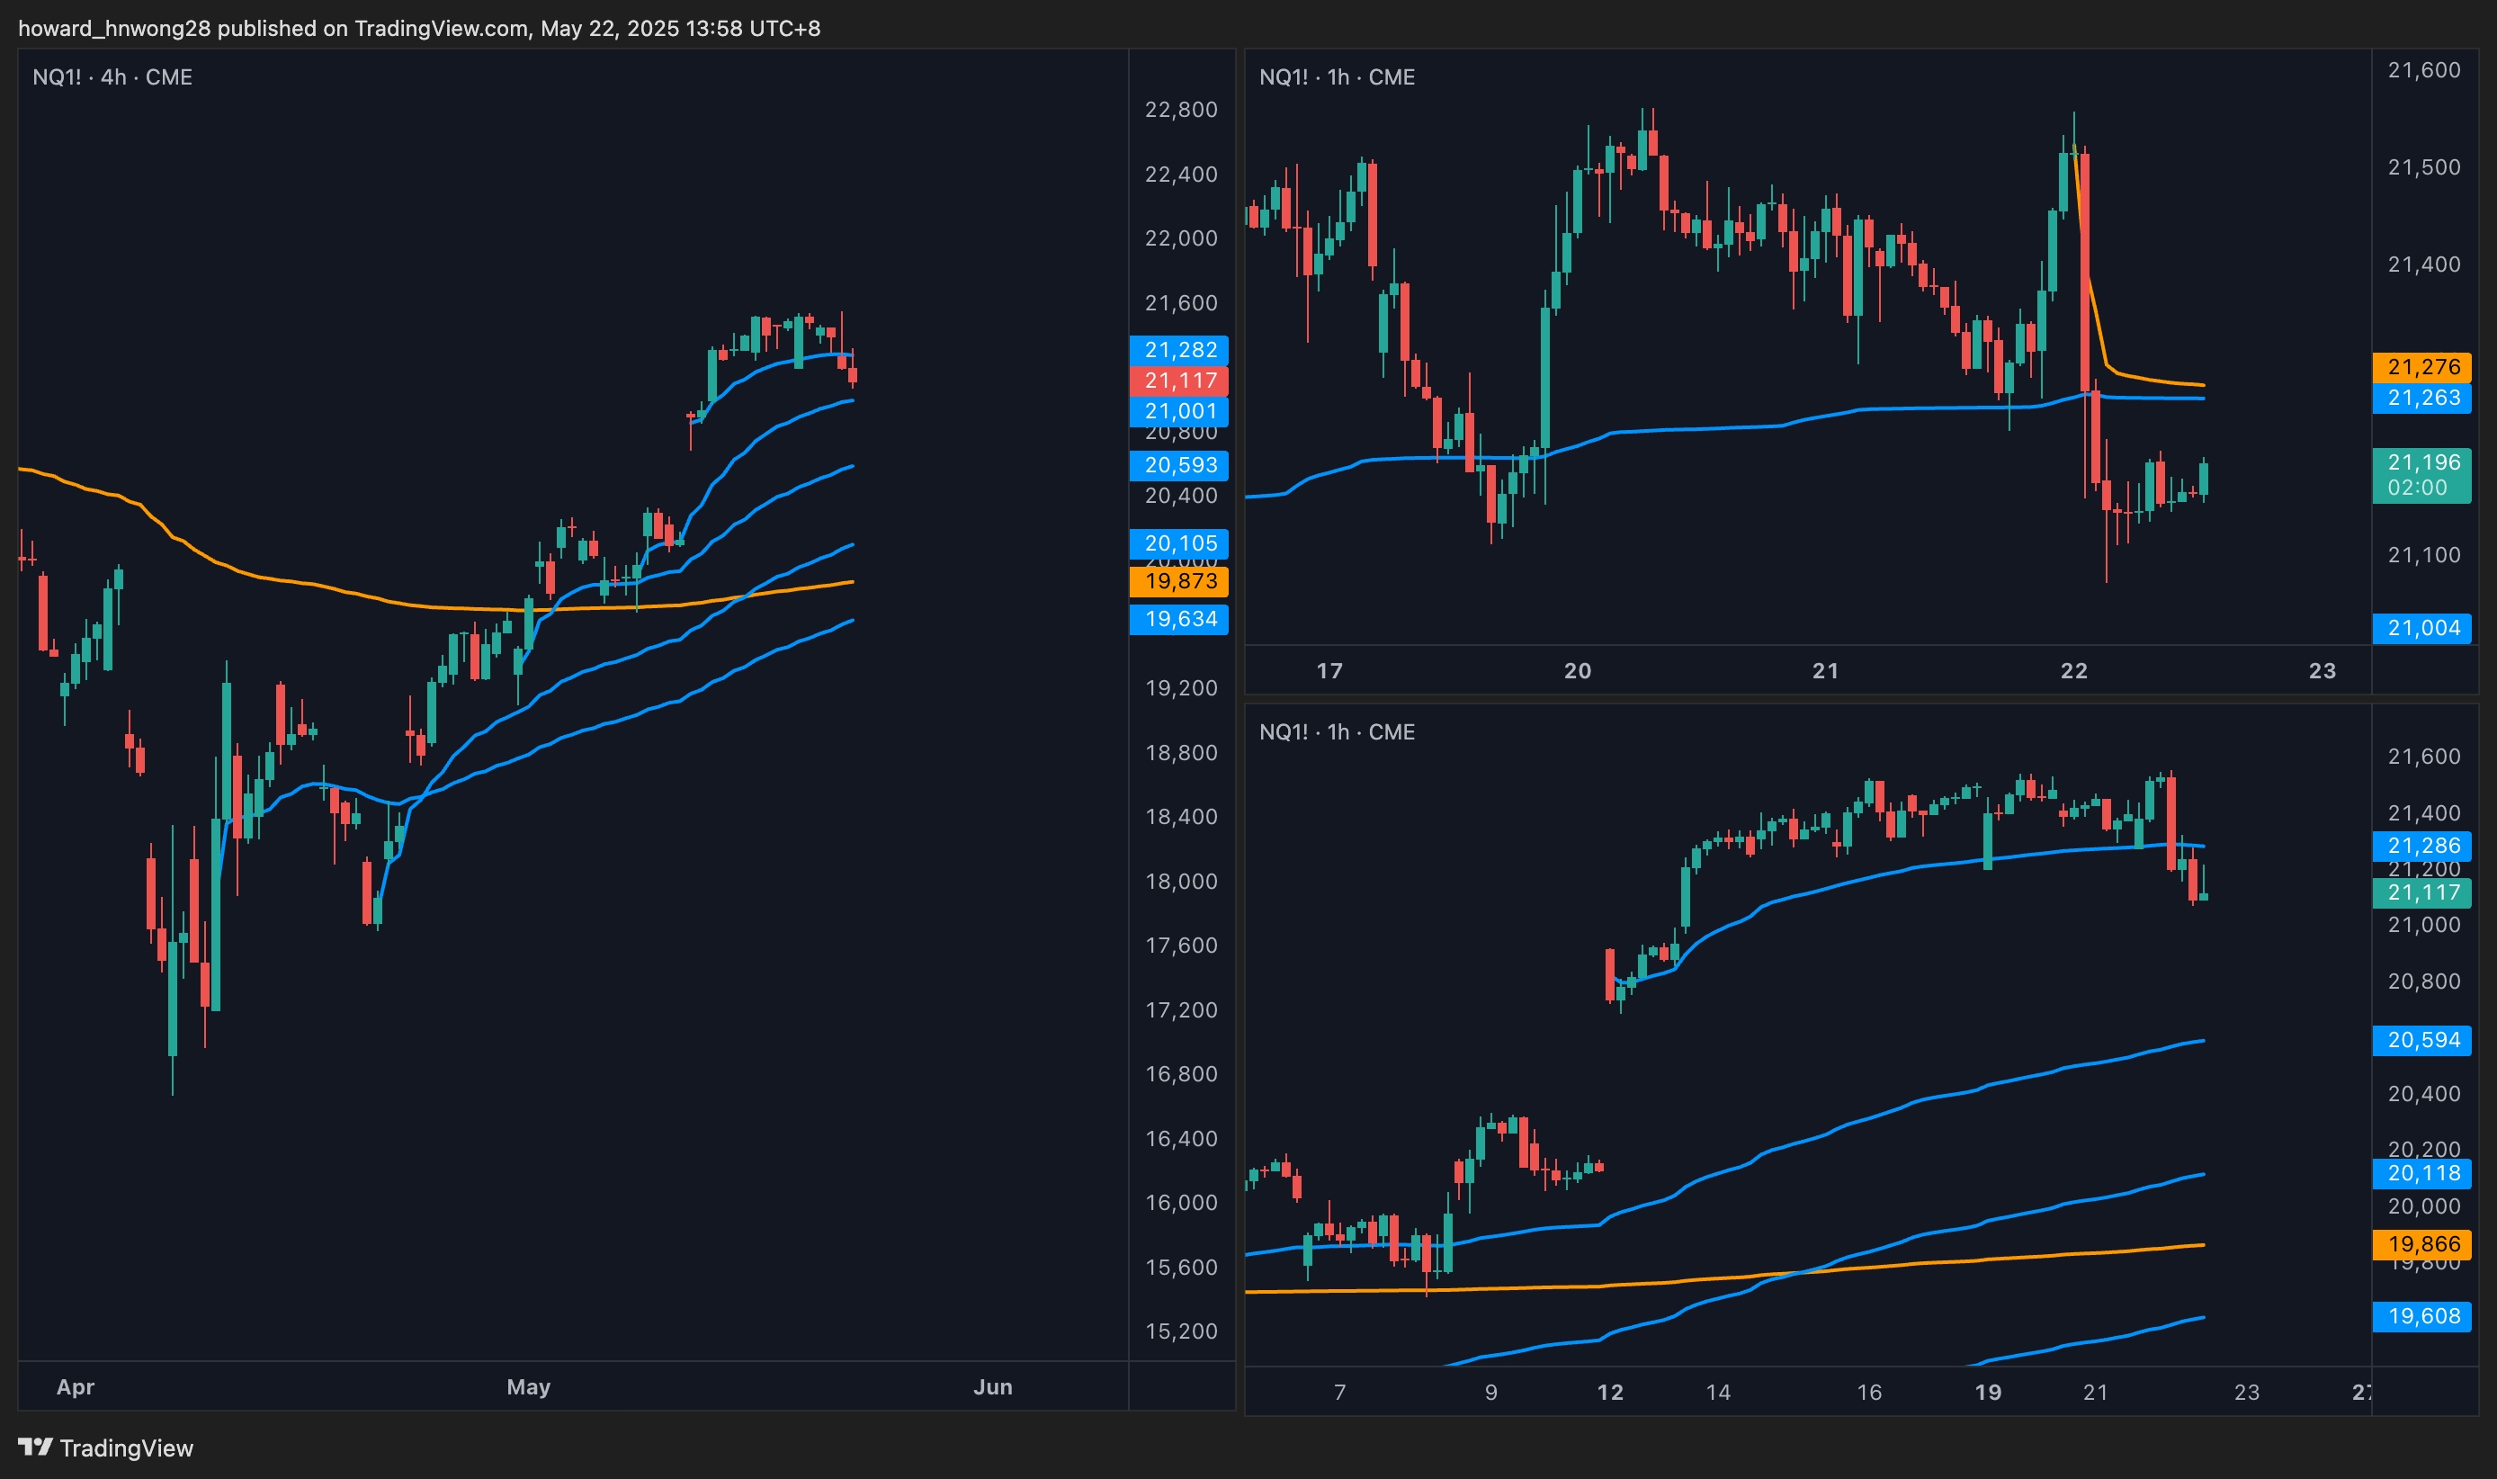Click the top-right NQ1! 1h chart title
The width and height of the screenshot is (2497, 1479).
(x=1336, y=76)
